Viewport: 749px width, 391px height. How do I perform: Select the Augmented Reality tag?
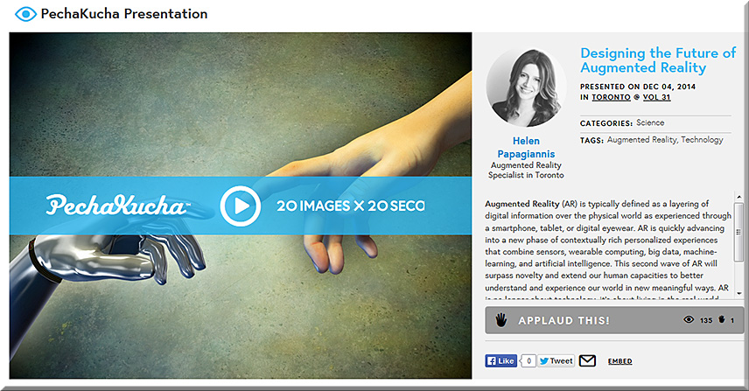pyautogui.click(x=641, y=140)
